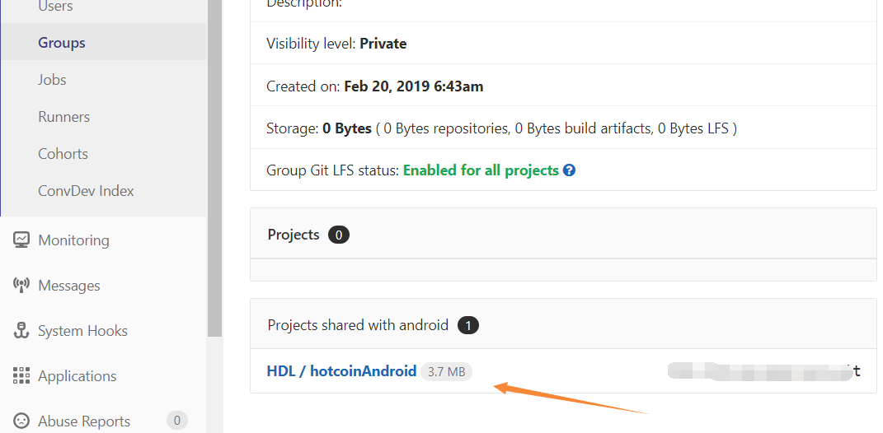The height and width of the screenshot is (433, 883).
Task: Click the Projects count badge showing 0
Action: [x=339, y=235]
